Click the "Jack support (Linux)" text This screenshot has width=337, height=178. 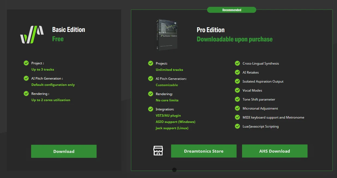[172, 128]
